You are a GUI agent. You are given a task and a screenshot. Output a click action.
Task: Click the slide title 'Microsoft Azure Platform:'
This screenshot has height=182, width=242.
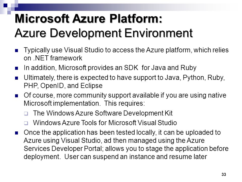pyautogui.click(x=88, y=19)
